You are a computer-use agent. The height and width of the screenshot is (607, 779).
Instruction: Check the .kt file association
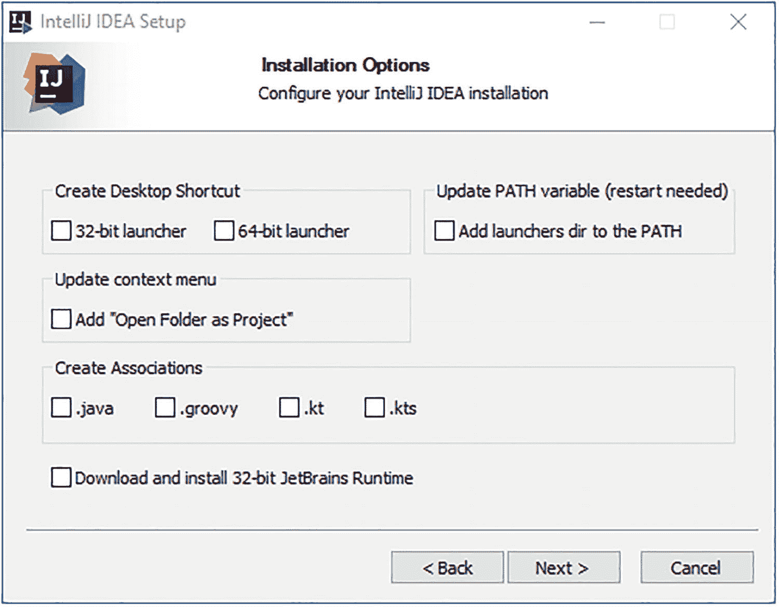coord(289,407)
